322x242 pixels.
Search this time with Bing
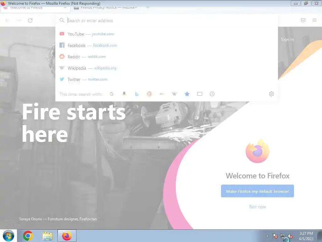pyautogui.click(x=137, y=94)
